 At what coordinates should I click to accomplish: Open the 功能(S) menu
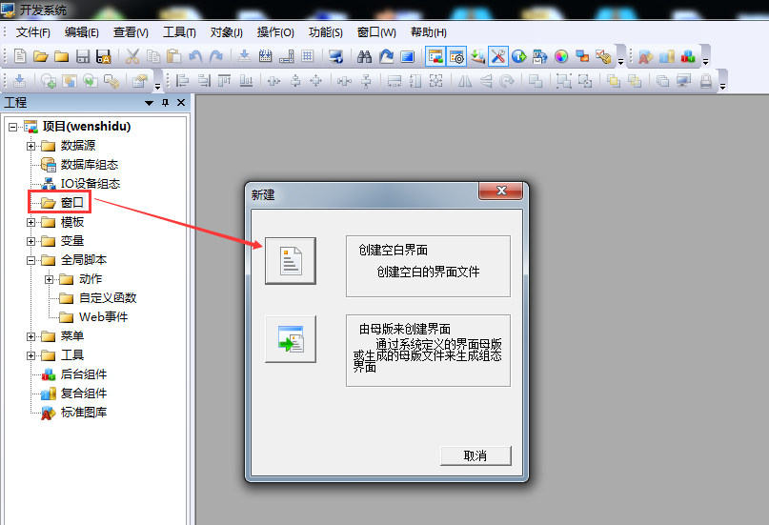(x=325, y=32)
